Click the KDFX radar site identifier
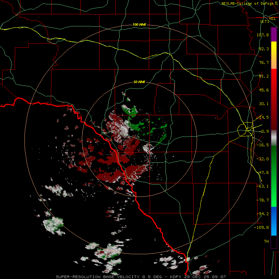Screen dimensions: 279x279 pyautogui.click(x=176, y=277)
